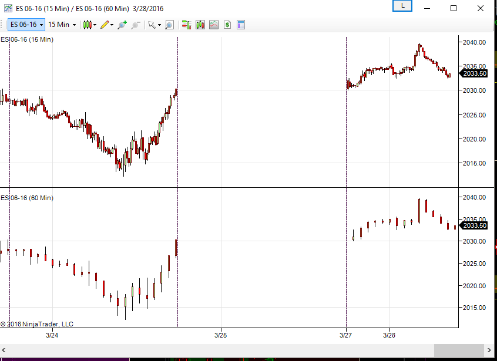Click 2025.00 on upper price axis

coord(474,115)
